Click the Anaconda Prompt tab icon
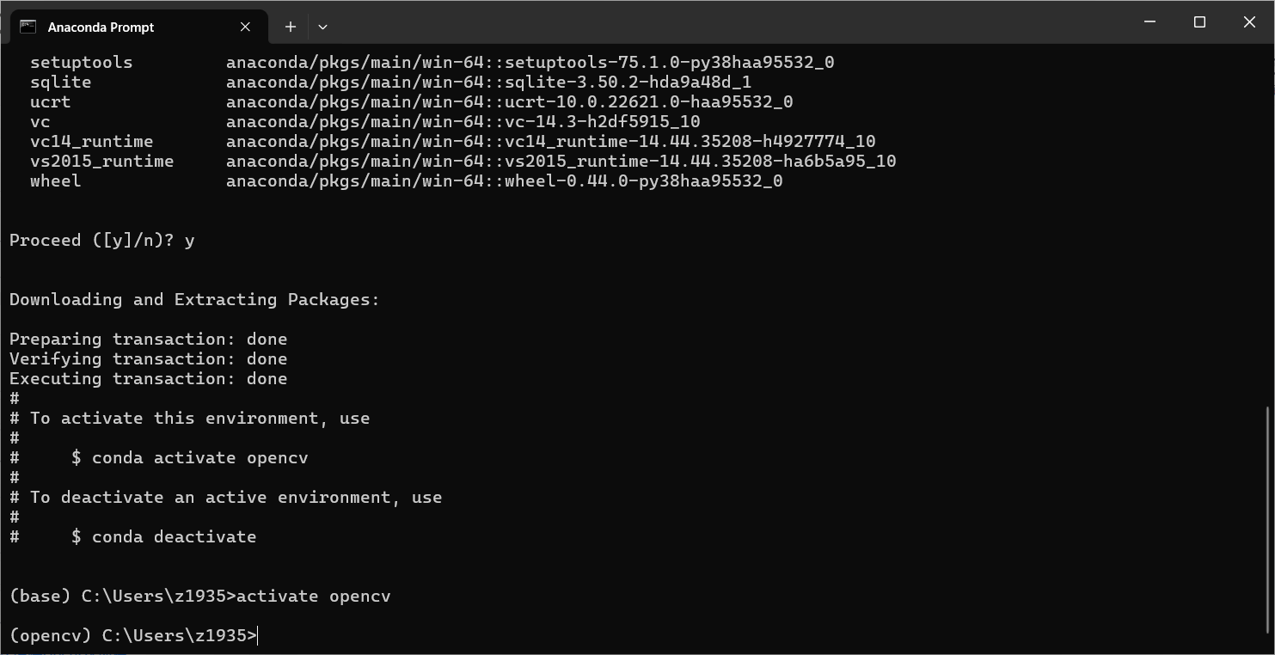The width and height of the screenshot is (1275, 655). click(29, 27)
